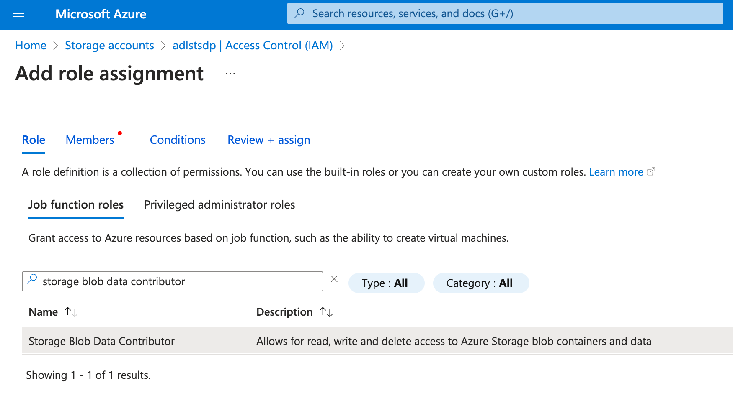The image size is (733, 393).
Task: Go to Home breadcrumb link
Action: point(31,45)
